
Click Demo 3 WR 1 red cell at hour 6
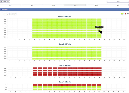[x=35, y=68]
